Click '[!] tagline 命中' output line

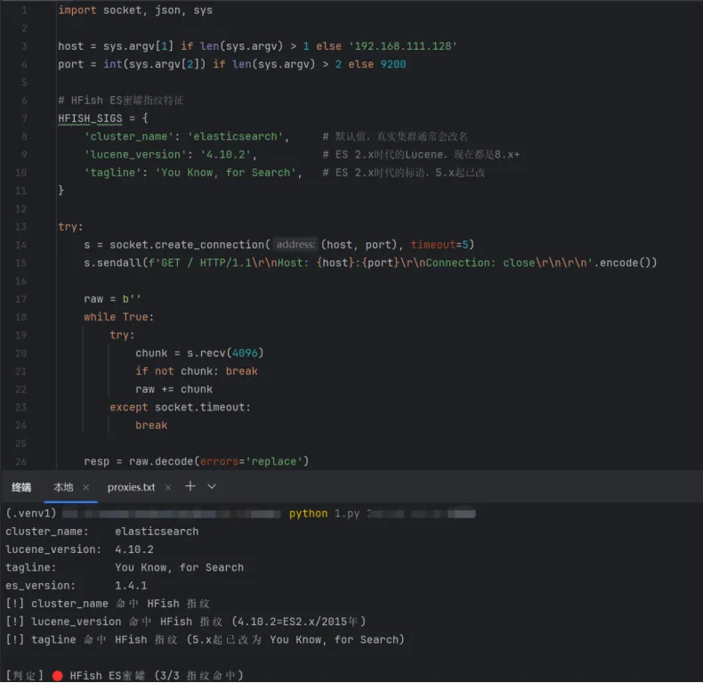(x=205, y=640)
